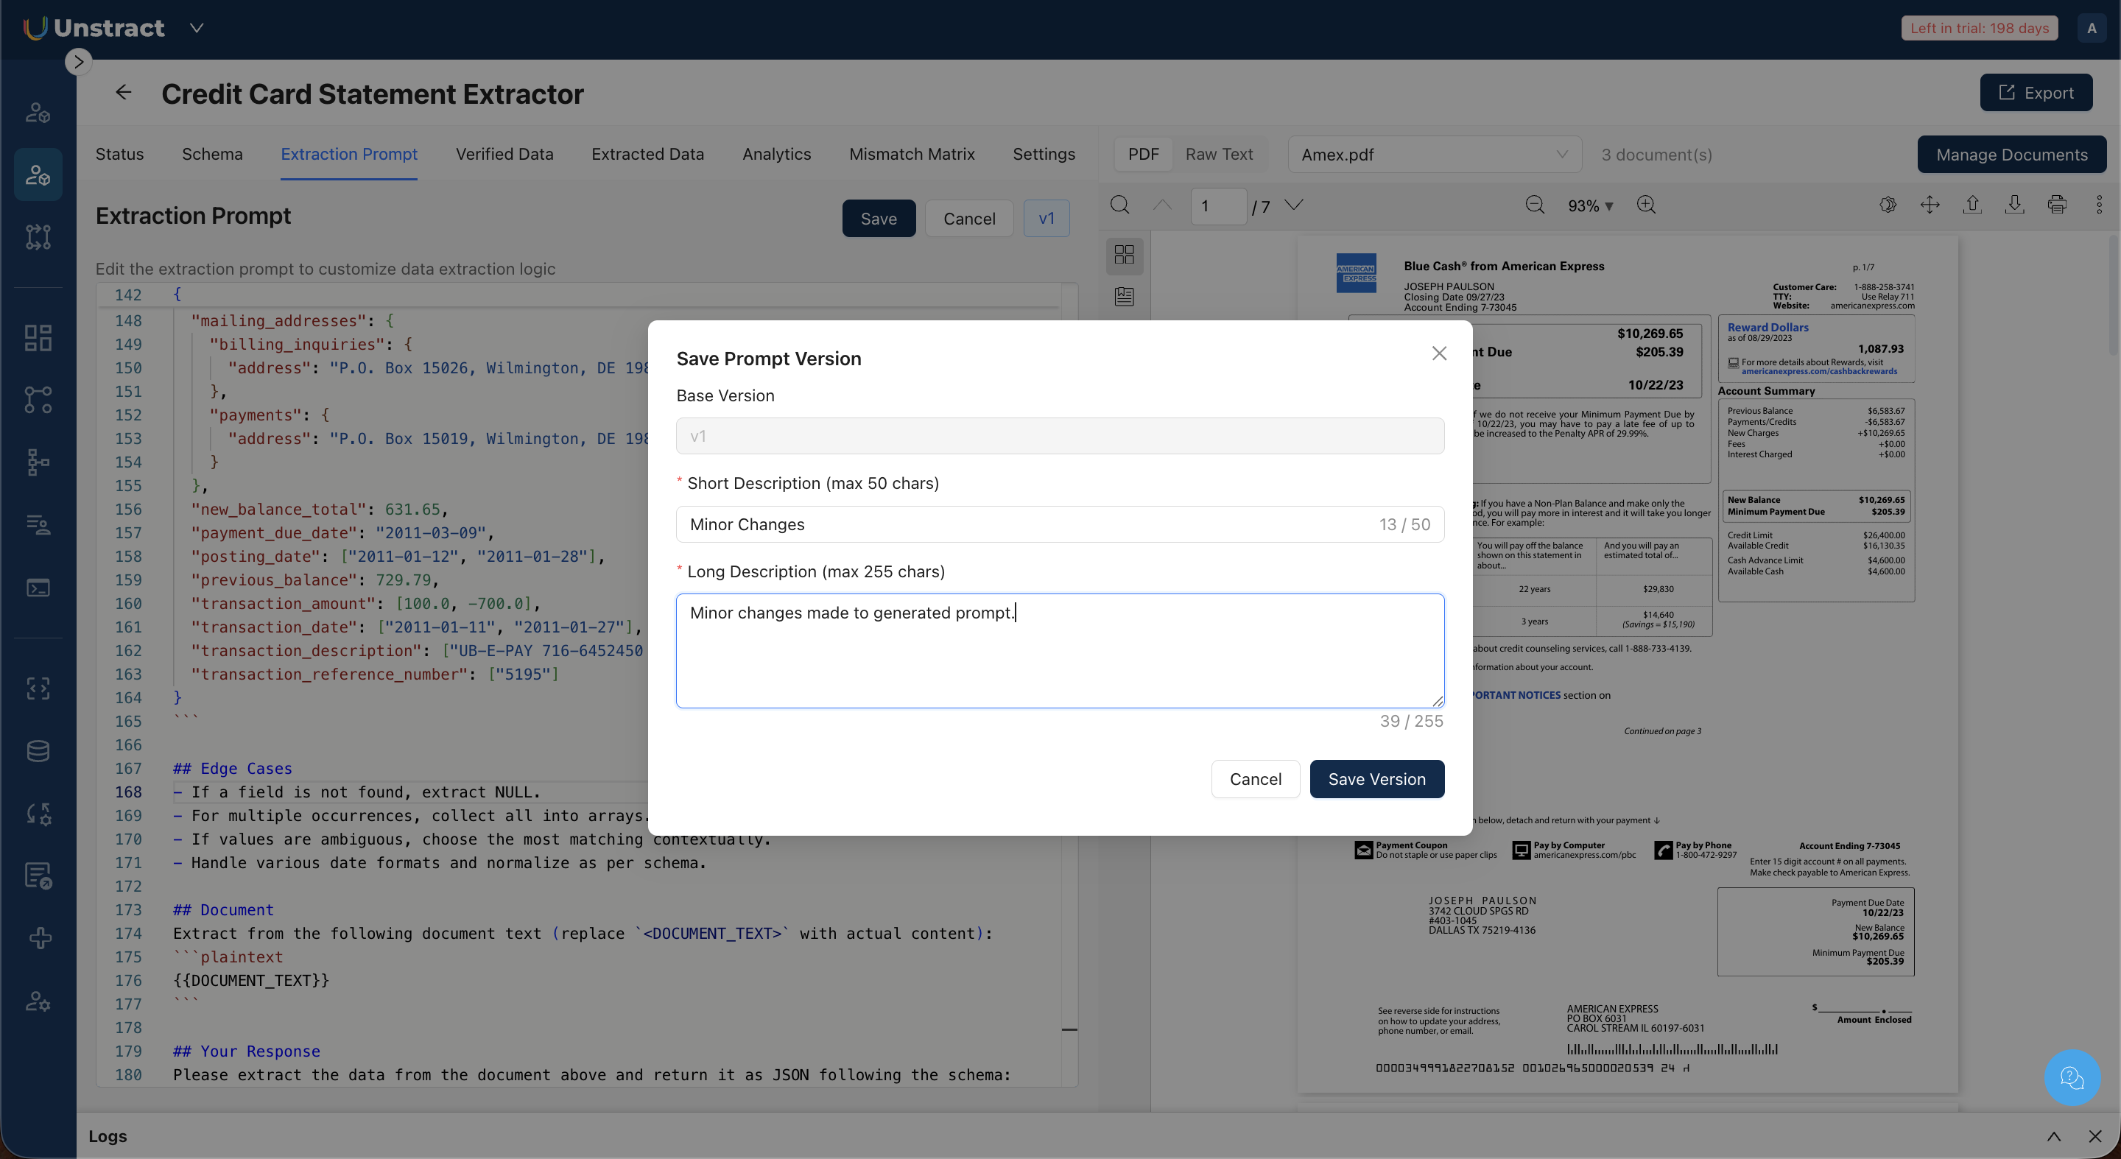Image resolution: width=2121 pixels, height=1159 pixels.
Task: Open the Amex.pdf document dropdown
Action: 1433,155
